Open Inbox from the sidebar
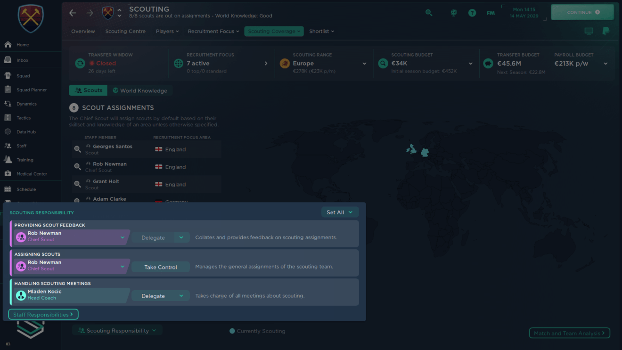 [x=22, y=60]
